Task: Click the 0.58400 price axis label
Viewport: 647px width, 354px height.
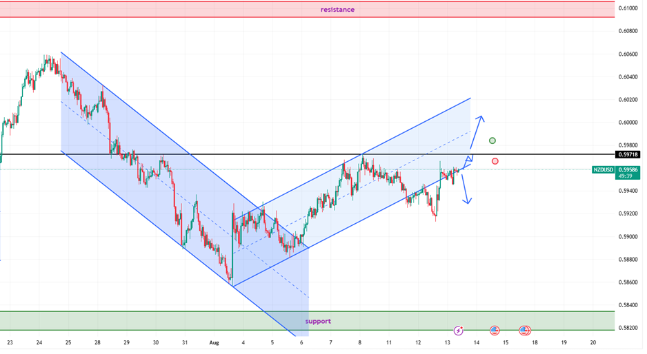Action: click(628, 305)
